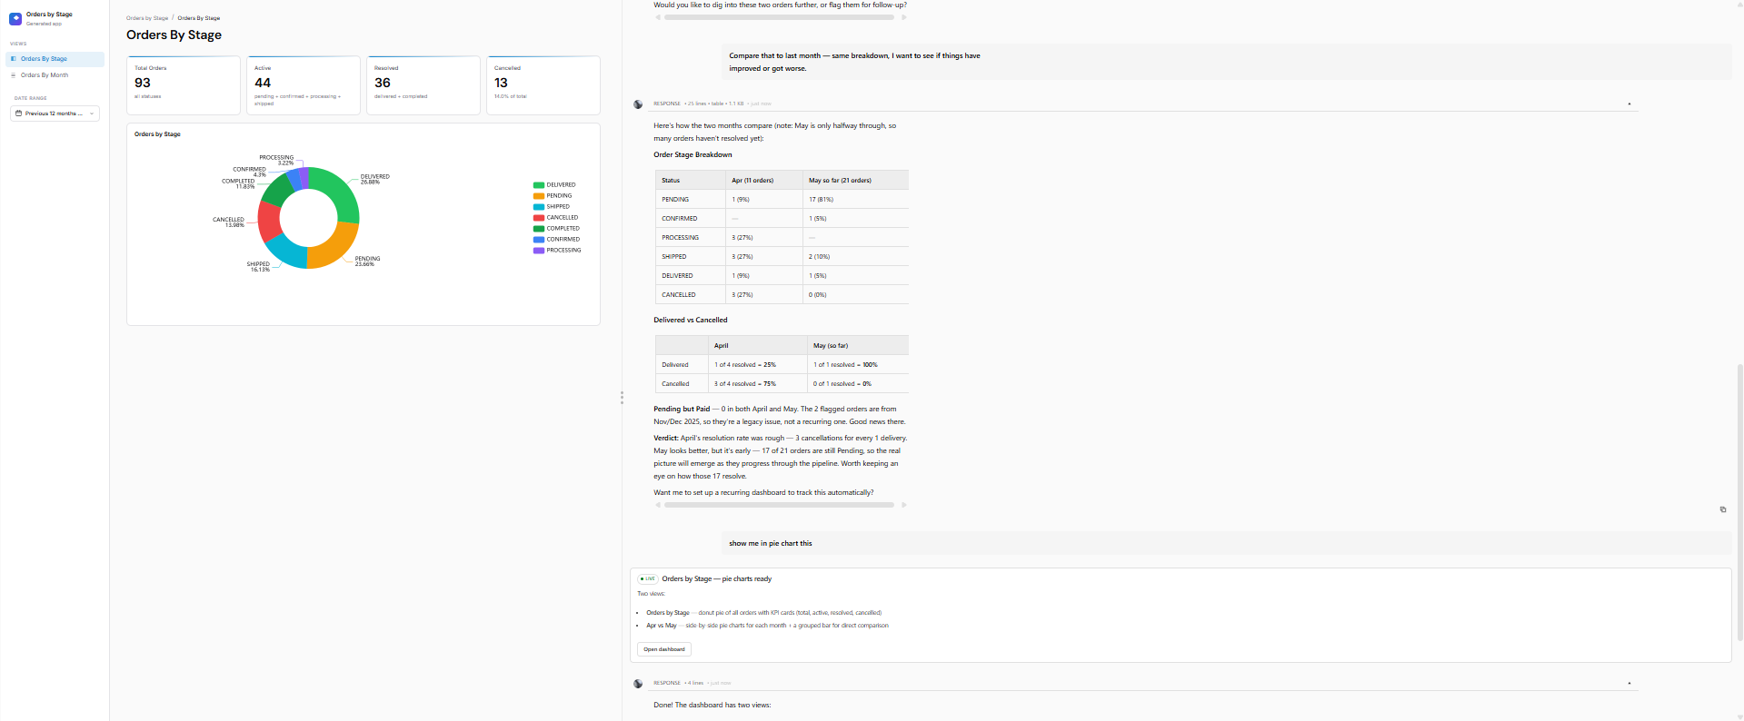Image resolution: width=1744 pixels, height=721 pixels.
Task: Toggle CONFIRMED series in chart legend
Action: pos(556,240)
